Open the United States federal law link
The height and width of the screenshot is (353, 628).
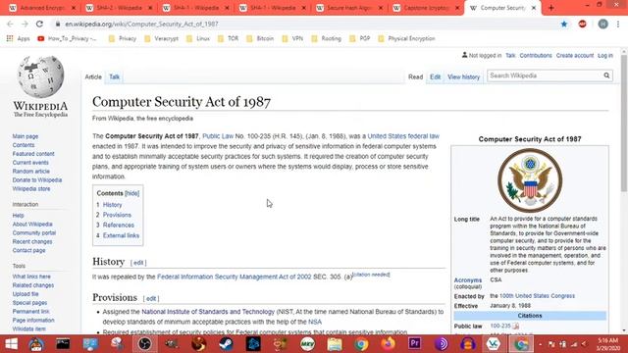[403, 136]
